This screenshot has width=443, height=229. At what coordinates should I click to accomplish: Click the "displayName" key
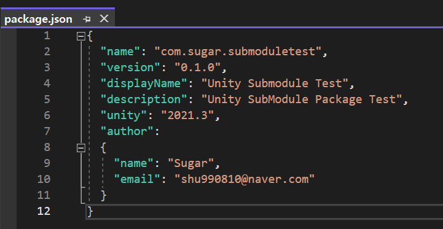[x=144, y=83]
